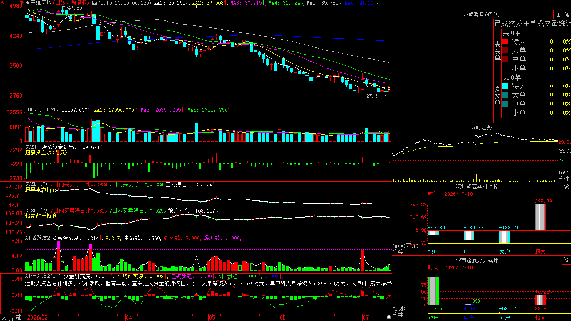Switch order view to 笔 mode

tap(567, 15)
